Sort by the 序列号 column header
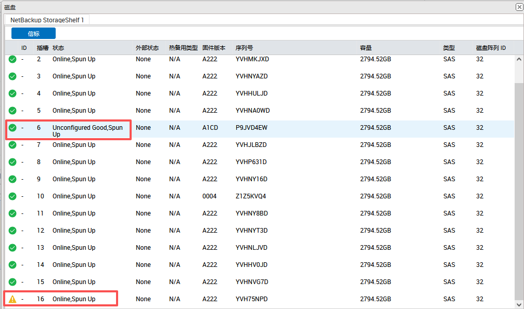 (x=244, y=48)
